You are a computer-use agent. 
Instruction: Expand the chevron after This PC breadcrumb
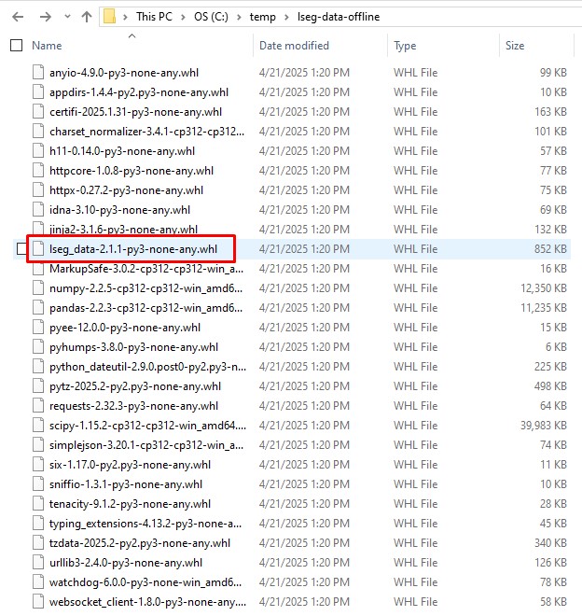click(x=190, y=17)
